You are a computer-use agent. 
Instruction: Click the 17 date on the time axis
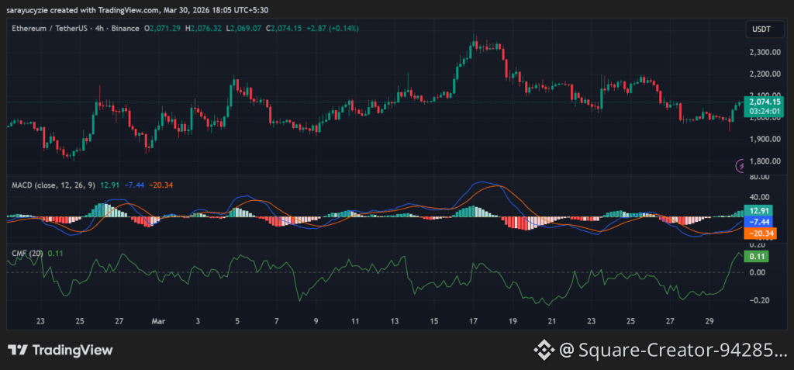click(x=474, y=321)
